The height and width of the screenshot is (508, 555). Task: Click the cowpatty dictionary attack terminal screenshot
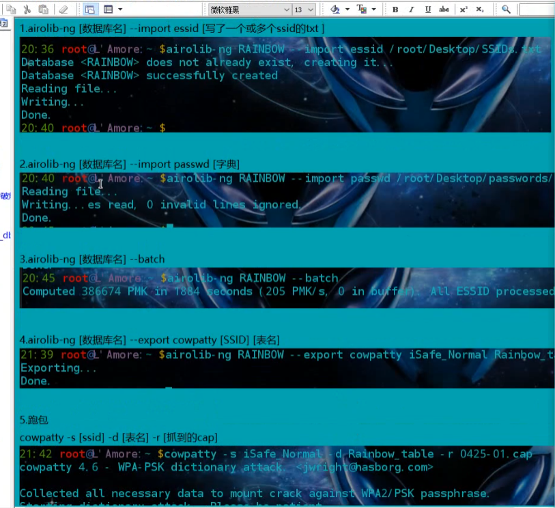pos(287,476)
